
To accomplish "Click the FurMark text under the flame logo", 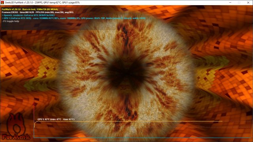I will tap(16, 137).
